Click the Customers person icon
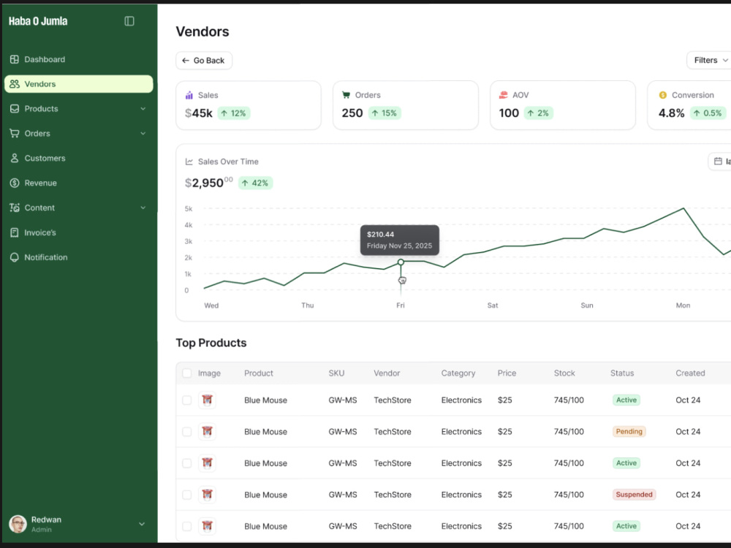The width and height of the screenshot is (731, 548). pos(15,158)
